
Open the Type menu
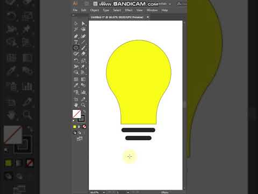pos(106,10)
